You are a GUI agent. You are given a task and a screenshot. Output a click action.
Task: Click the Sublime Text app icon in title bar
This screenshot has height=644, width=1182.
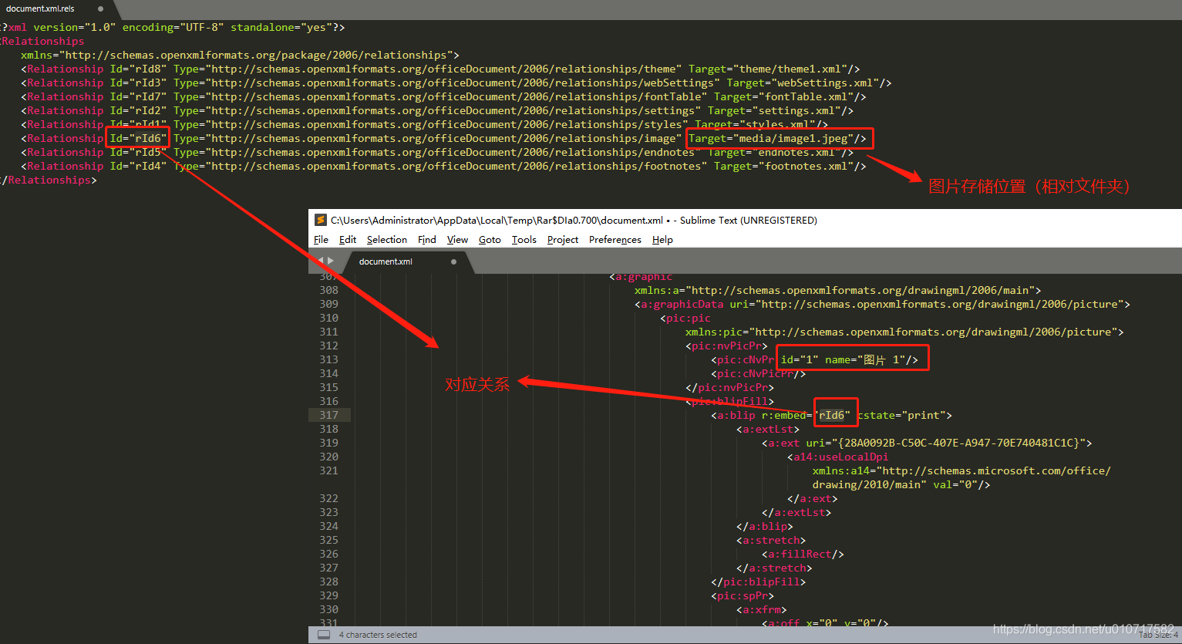(x=321, y=220)
